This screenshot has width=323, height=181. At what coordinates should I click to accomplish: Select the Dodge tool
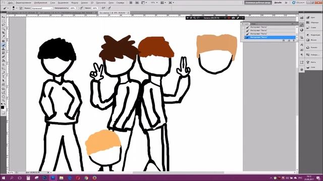(3, 68)
